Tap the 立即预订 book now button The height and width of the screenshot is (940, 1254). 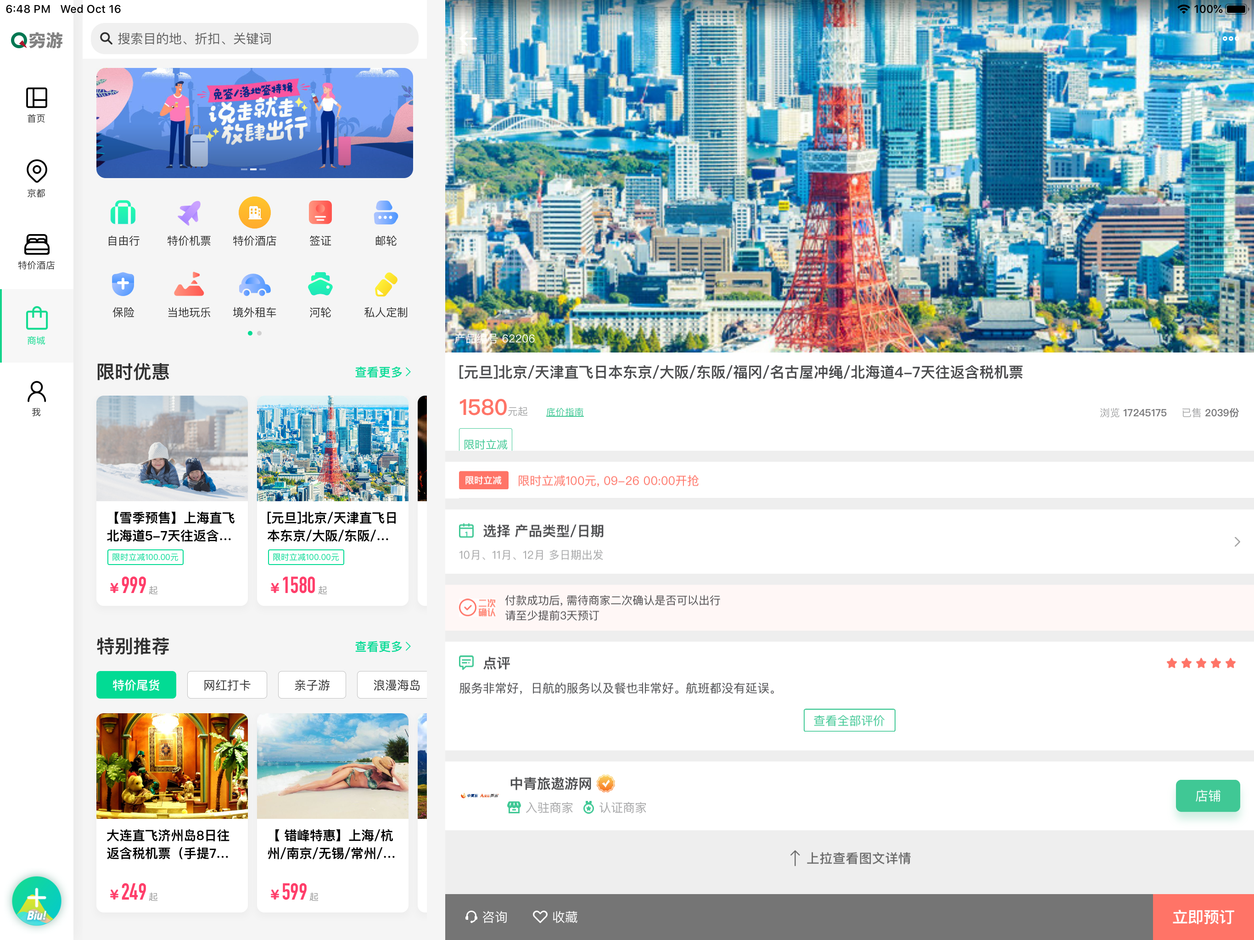tap(1203, 917)
